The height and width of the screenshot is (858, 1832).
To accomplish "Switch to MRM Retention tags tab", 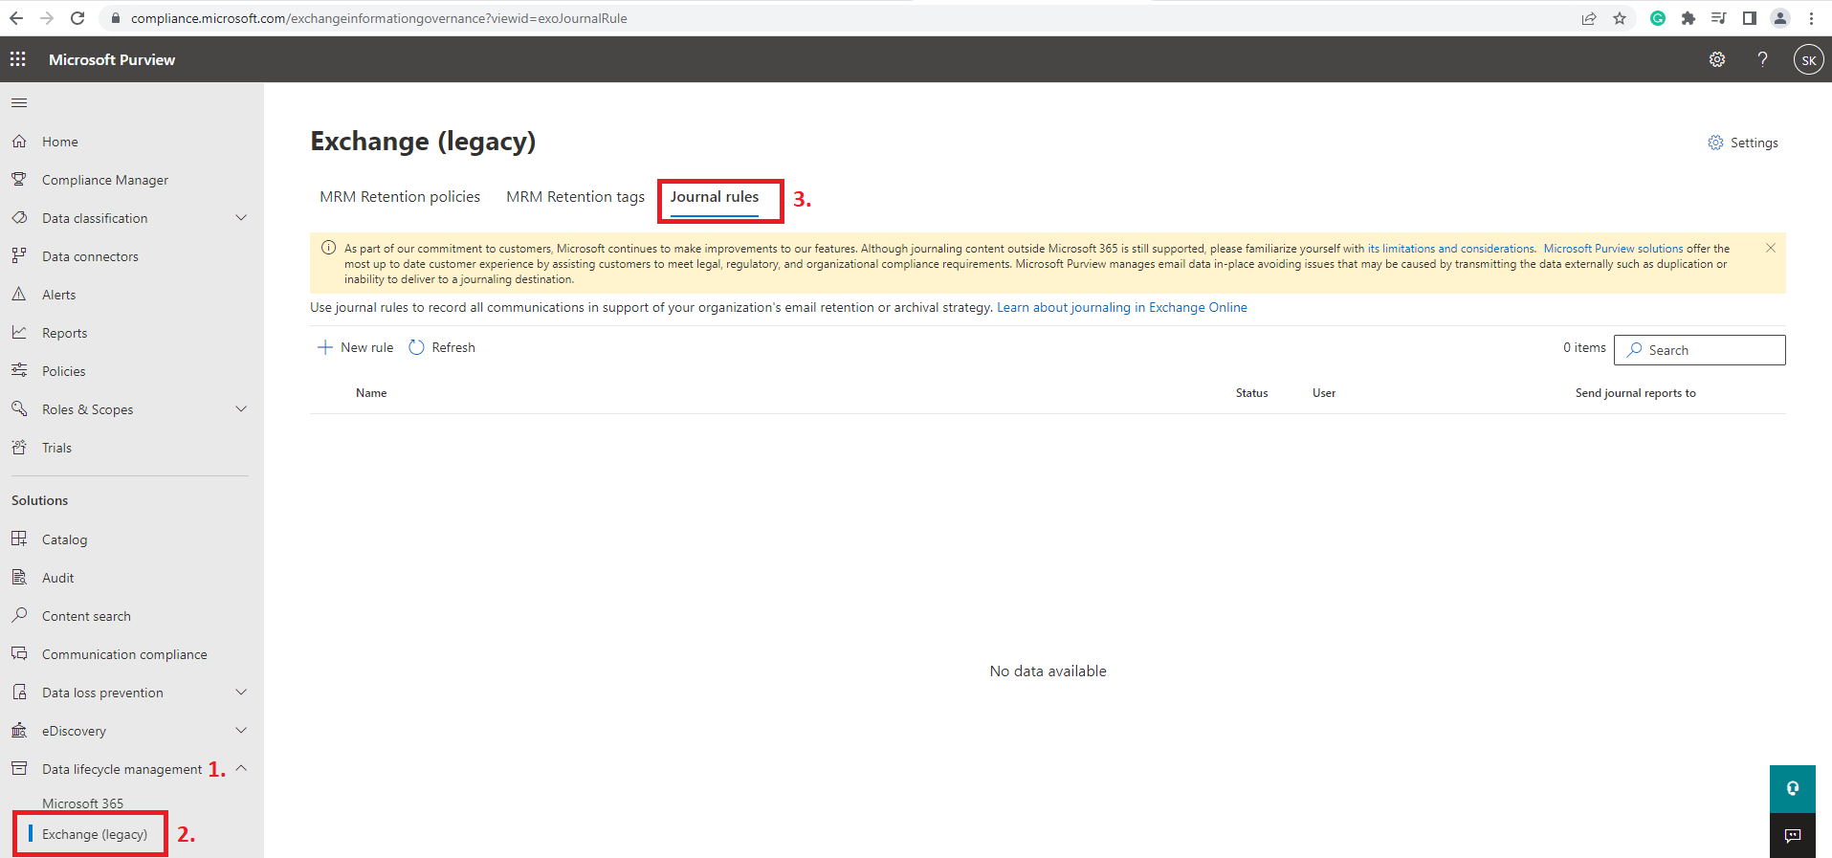I will [x=575, y=197].
